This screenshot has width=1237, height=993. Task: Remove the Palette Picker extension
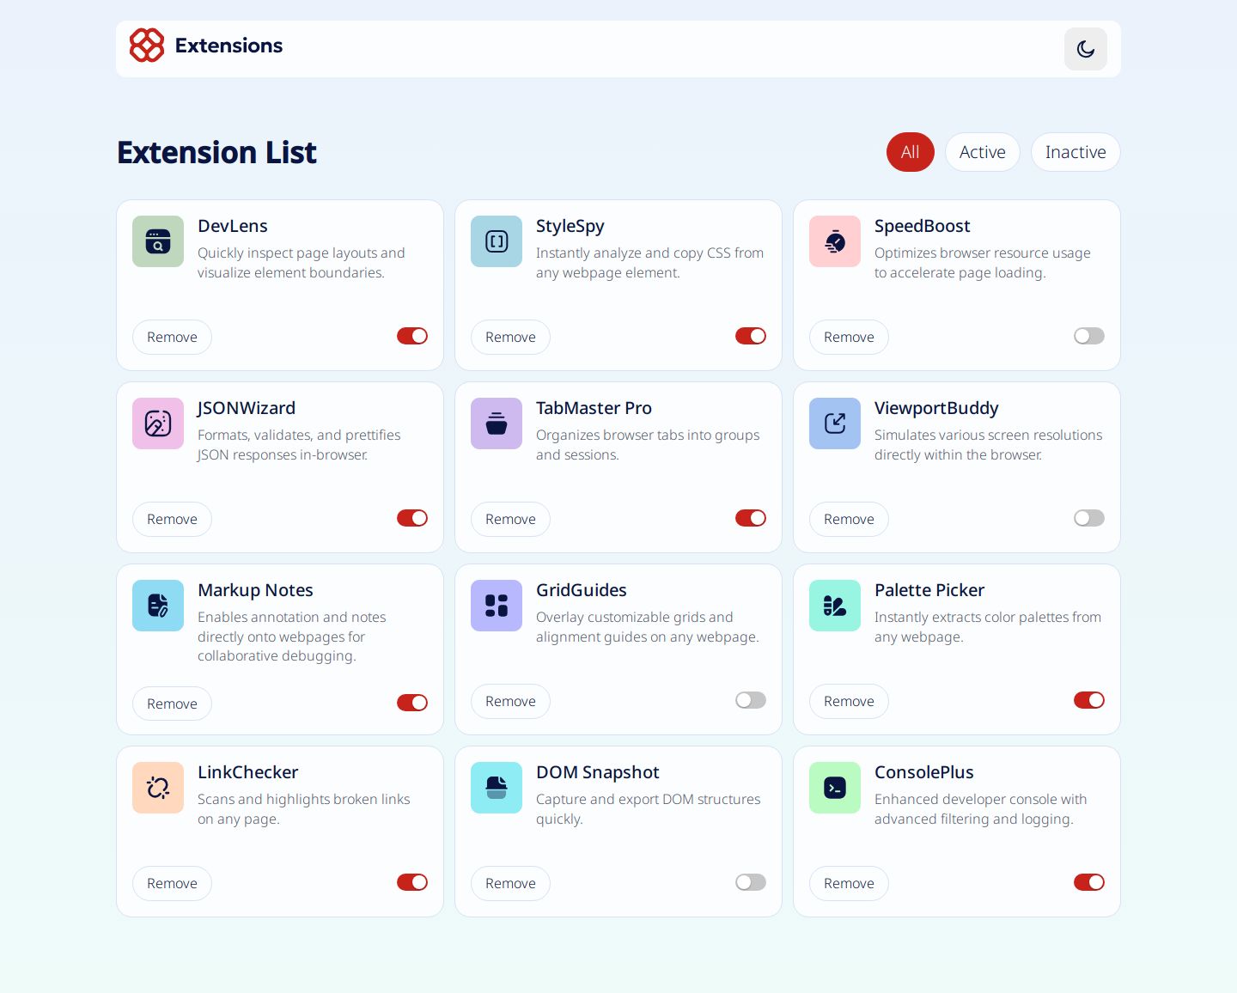[x=848, y=701]
